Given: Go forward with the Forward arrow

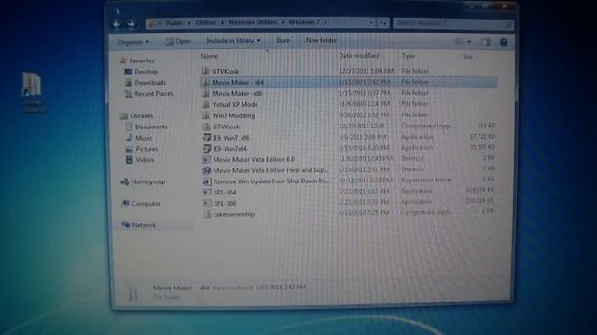Looking at the screenshot, I should pos(131,24).
